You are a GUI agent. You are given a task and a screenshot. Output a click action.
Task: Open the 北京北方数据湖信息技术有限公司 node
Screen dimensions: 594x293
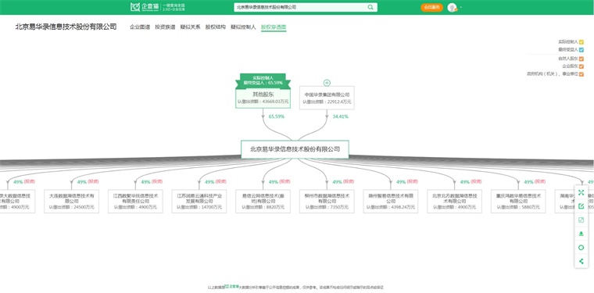455,201
